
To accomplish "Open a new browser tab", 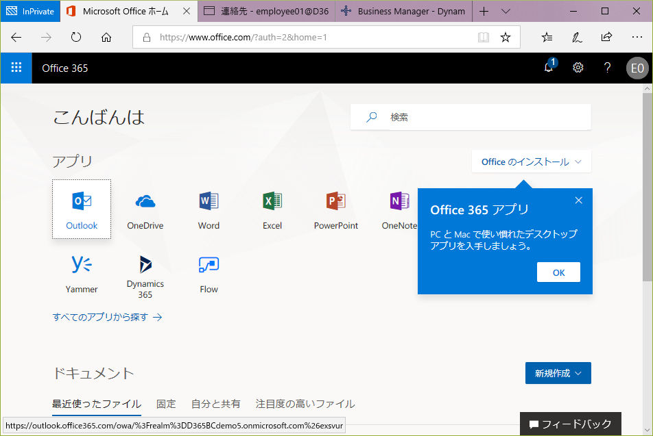I will click(484, 11).
